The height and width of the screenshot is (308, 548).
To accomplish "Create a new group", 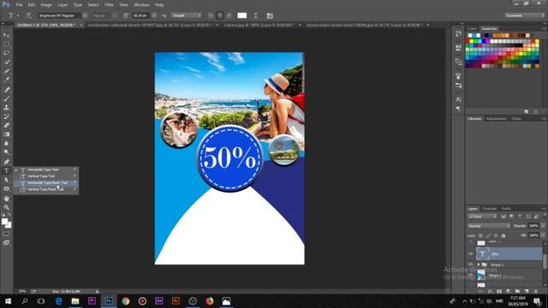I will [517, 291].
